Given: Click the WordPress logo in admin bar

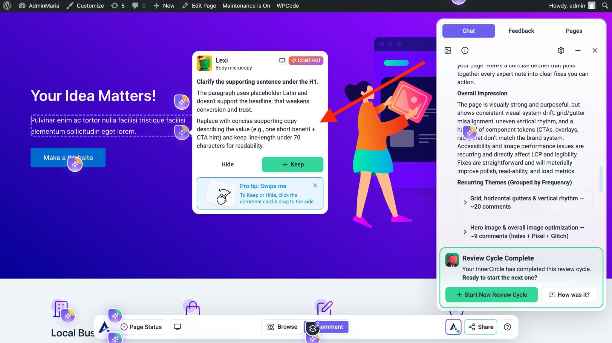Looking at the screenshot, I should point(7,6).
